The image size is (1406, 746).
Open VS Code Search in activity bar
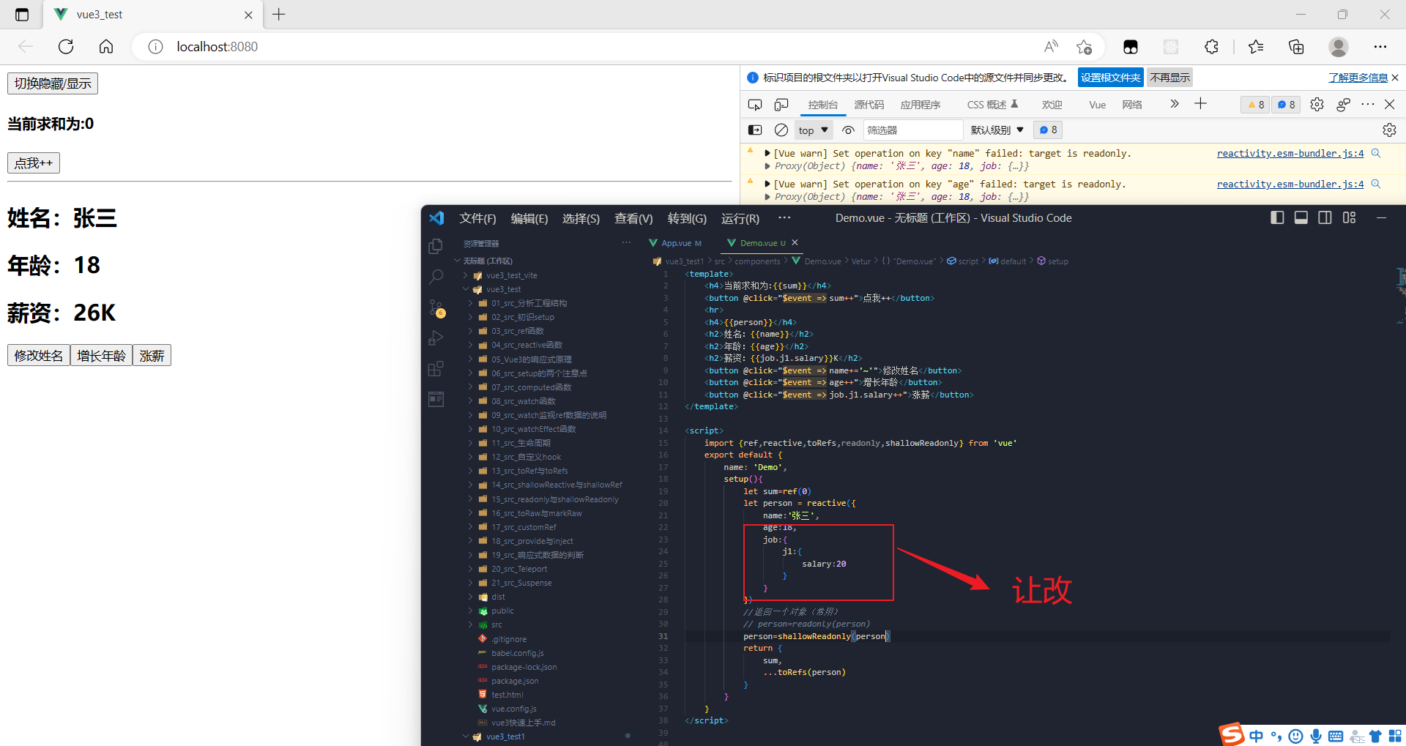click(436, 277)
